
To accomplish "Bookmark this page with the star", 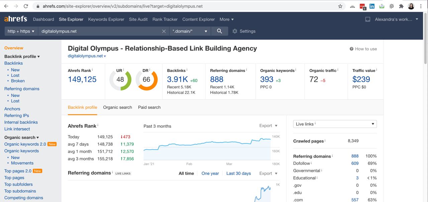I will [340, 6].
